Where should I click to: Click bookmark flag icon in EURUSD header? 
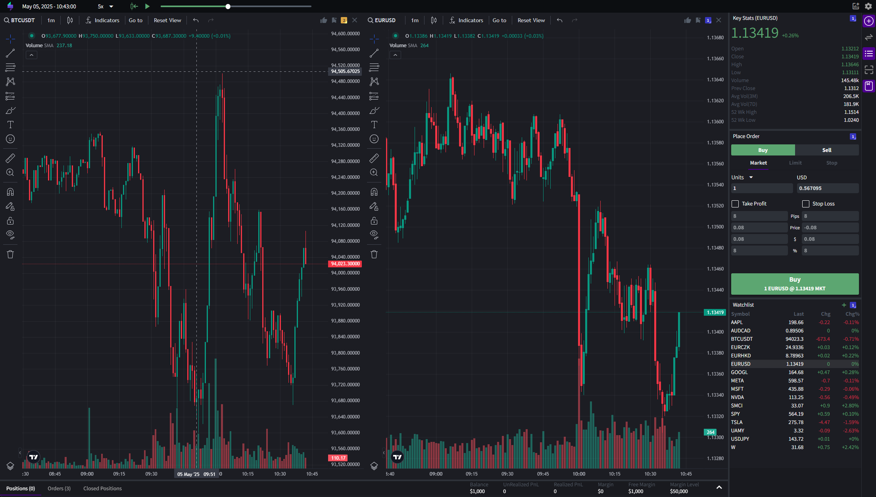click(x=698, y=20)
